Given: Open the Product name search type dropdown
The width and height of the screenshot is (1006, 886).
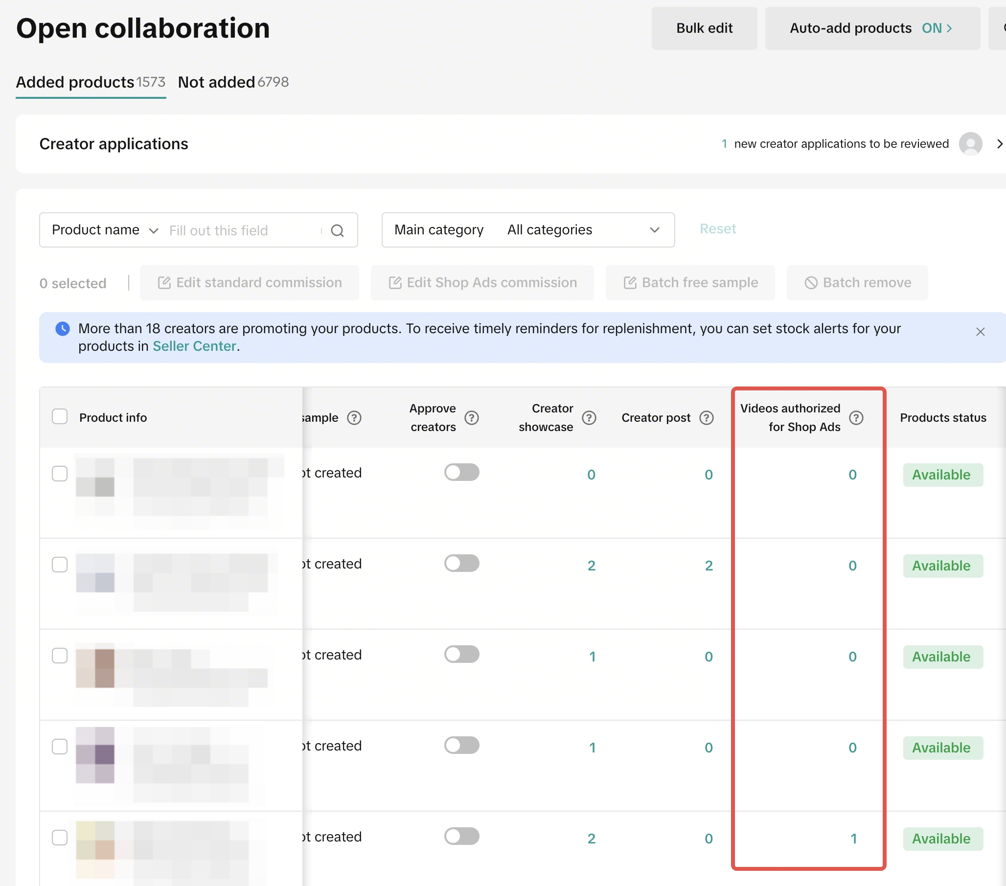Looking at the screenshot, I should click(x=105, y=230).
